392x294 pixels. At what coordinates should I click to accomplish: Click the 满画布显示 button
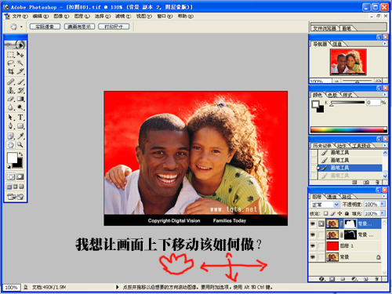click(x=79, y=27)
